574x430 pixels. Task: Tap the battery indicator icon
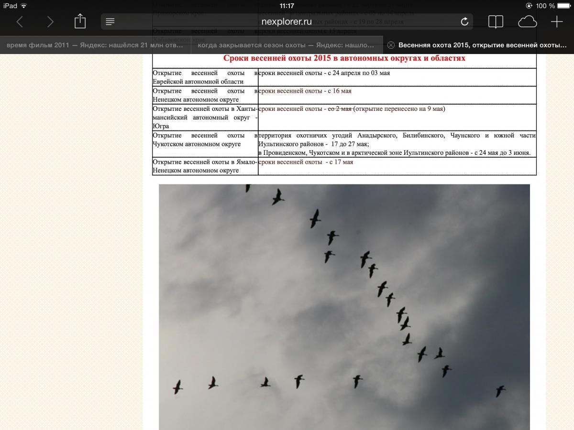[x=564, y=6]
